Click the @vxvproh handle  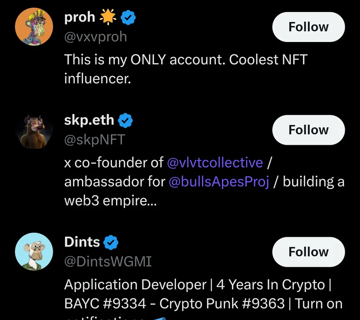(96, 37)
